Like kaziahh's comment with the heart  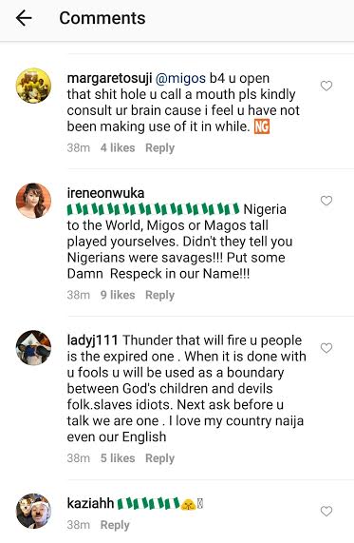[326, 511]
